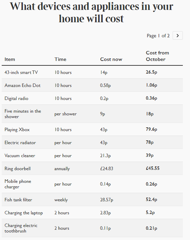Select the Time column header
The width and height of the screenshot is (190, 240).
pyautogui.click(x=60, y=59)
